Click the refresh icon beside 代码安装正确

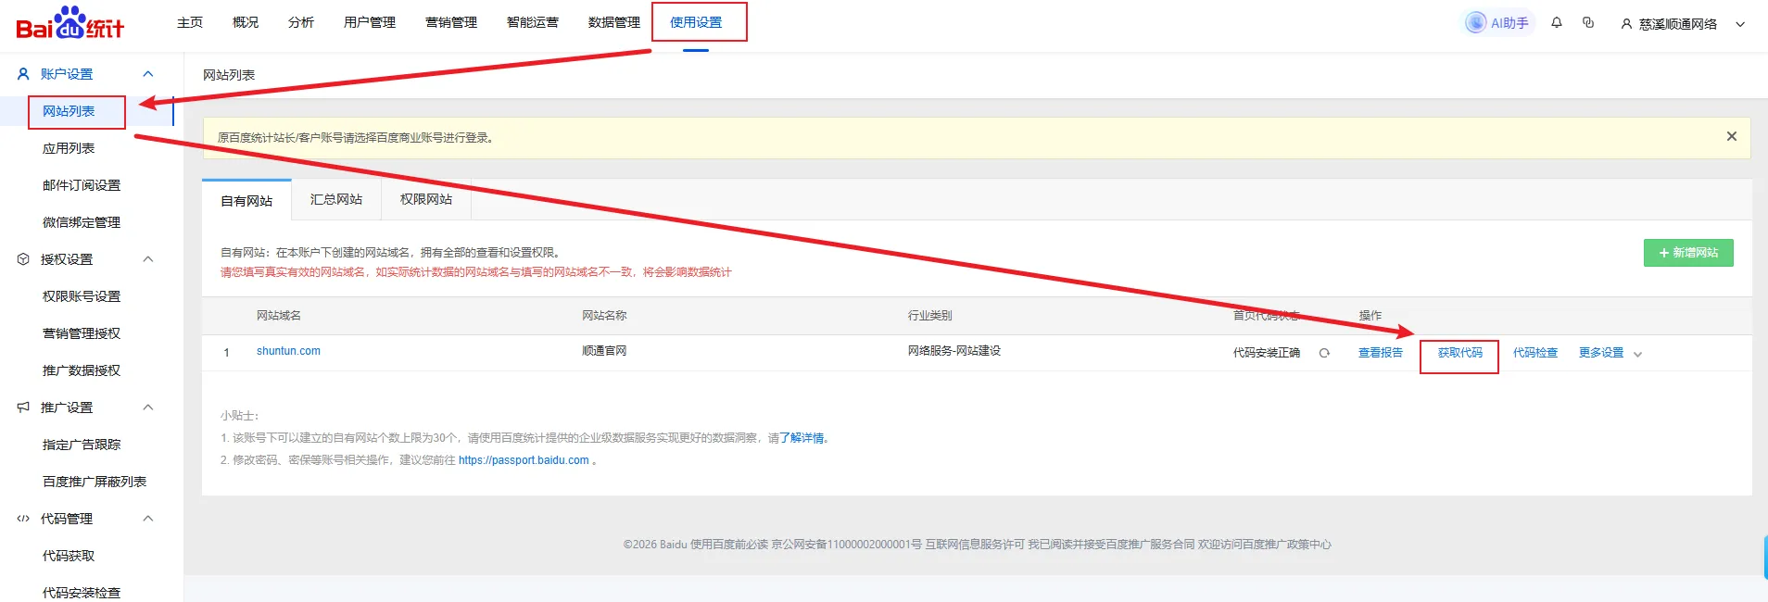coord(1324,353)
